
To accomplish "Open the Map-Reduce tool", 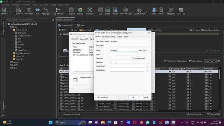I will coord(58,11).
